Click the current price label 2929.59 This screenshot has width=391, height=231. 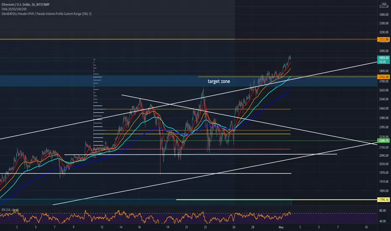[383, 58]
